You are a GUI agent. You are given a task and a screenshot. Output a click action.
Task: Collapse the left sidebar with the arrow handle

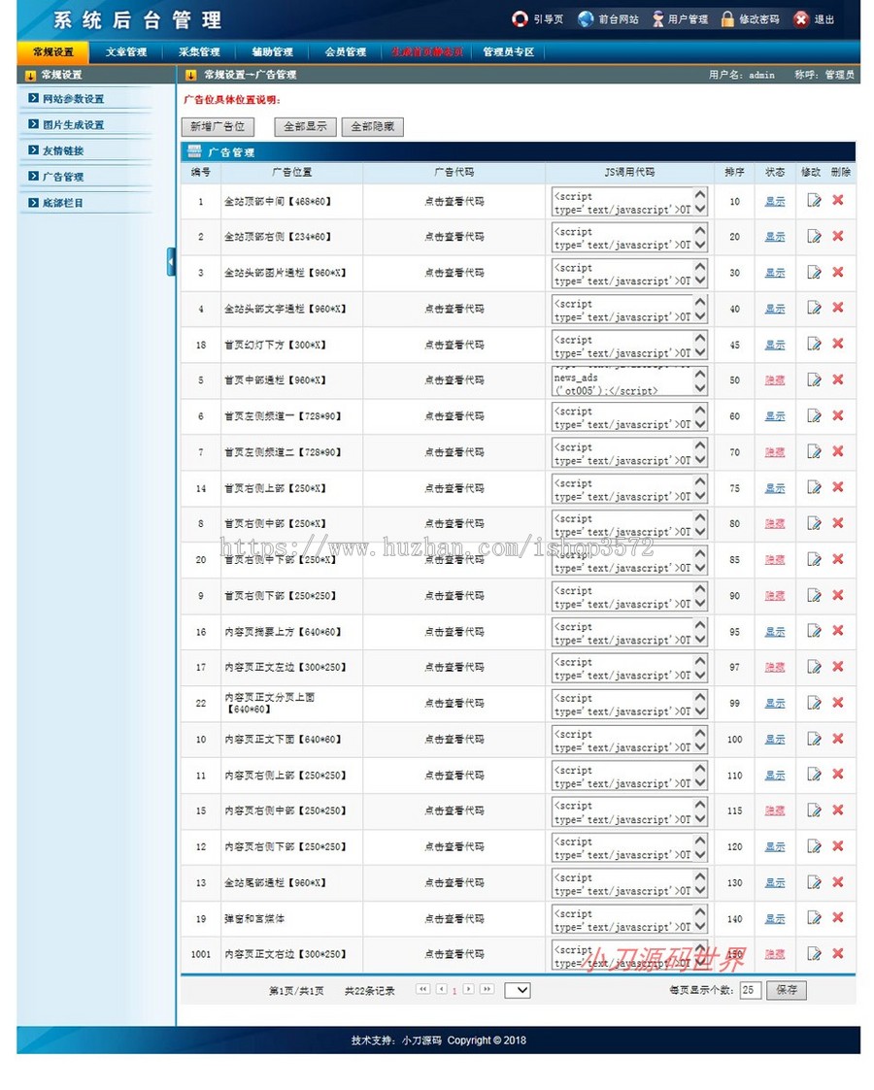tap(171, 262)
